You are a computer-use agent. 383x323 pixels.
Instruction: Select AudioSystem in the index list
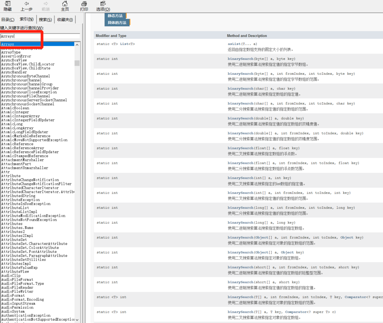pyautogui.click(x=13, y=311)
